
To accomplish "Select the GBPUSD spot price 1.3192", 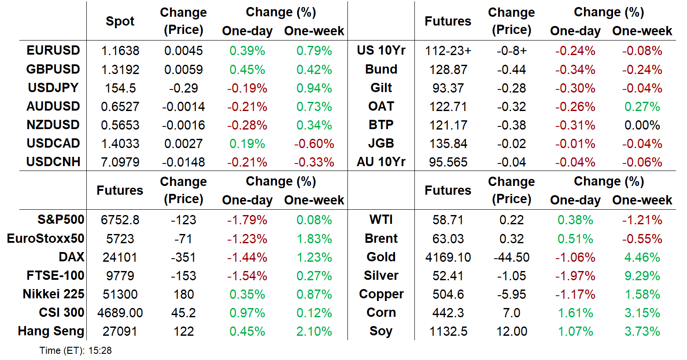I will click(x=120, y=70).
